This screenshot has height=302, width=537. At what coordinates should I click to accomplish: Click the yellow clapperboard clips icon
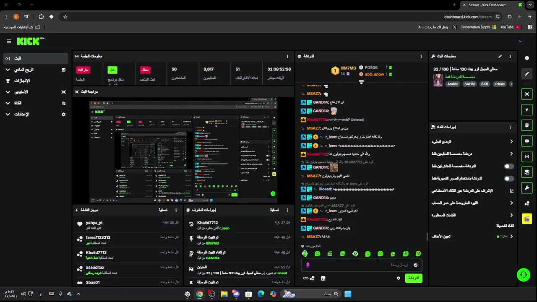click(x=527, y=219)
